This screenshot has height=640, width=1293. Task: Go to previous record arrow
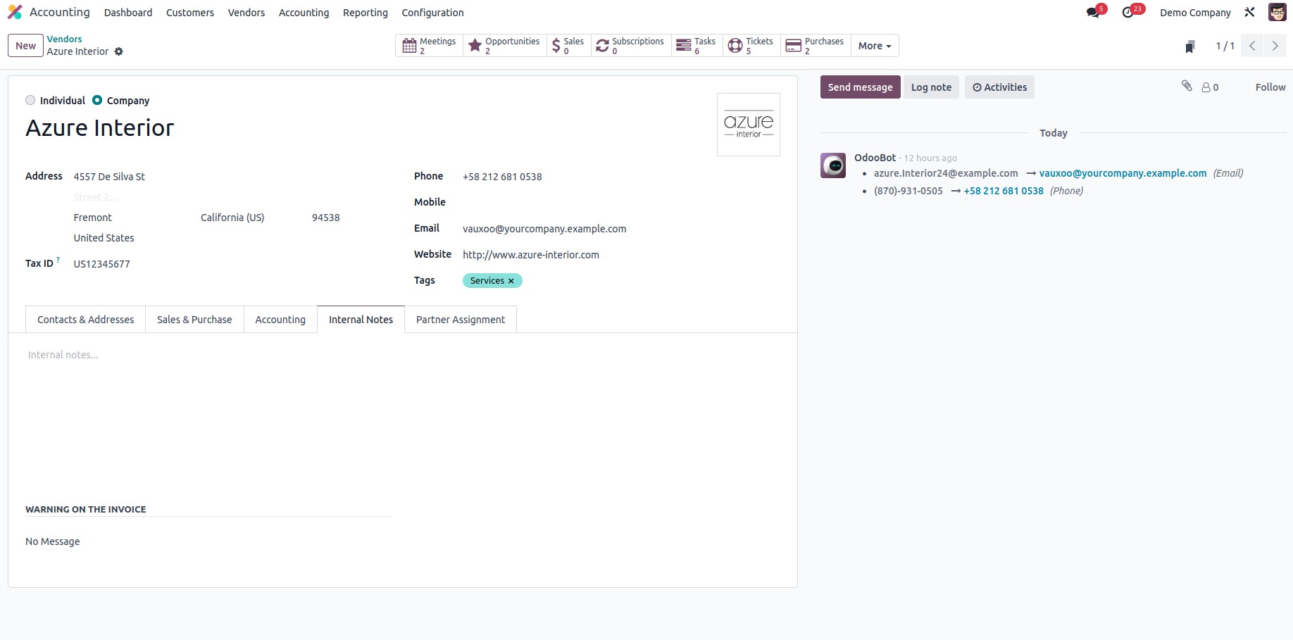coord(1252,46)
